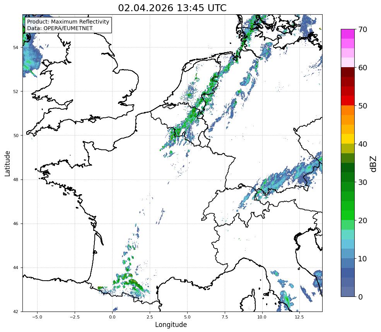Click the precipitation band along the Austrian Alps
This screenshot has height=332, width=381.
tap(288, 178)
